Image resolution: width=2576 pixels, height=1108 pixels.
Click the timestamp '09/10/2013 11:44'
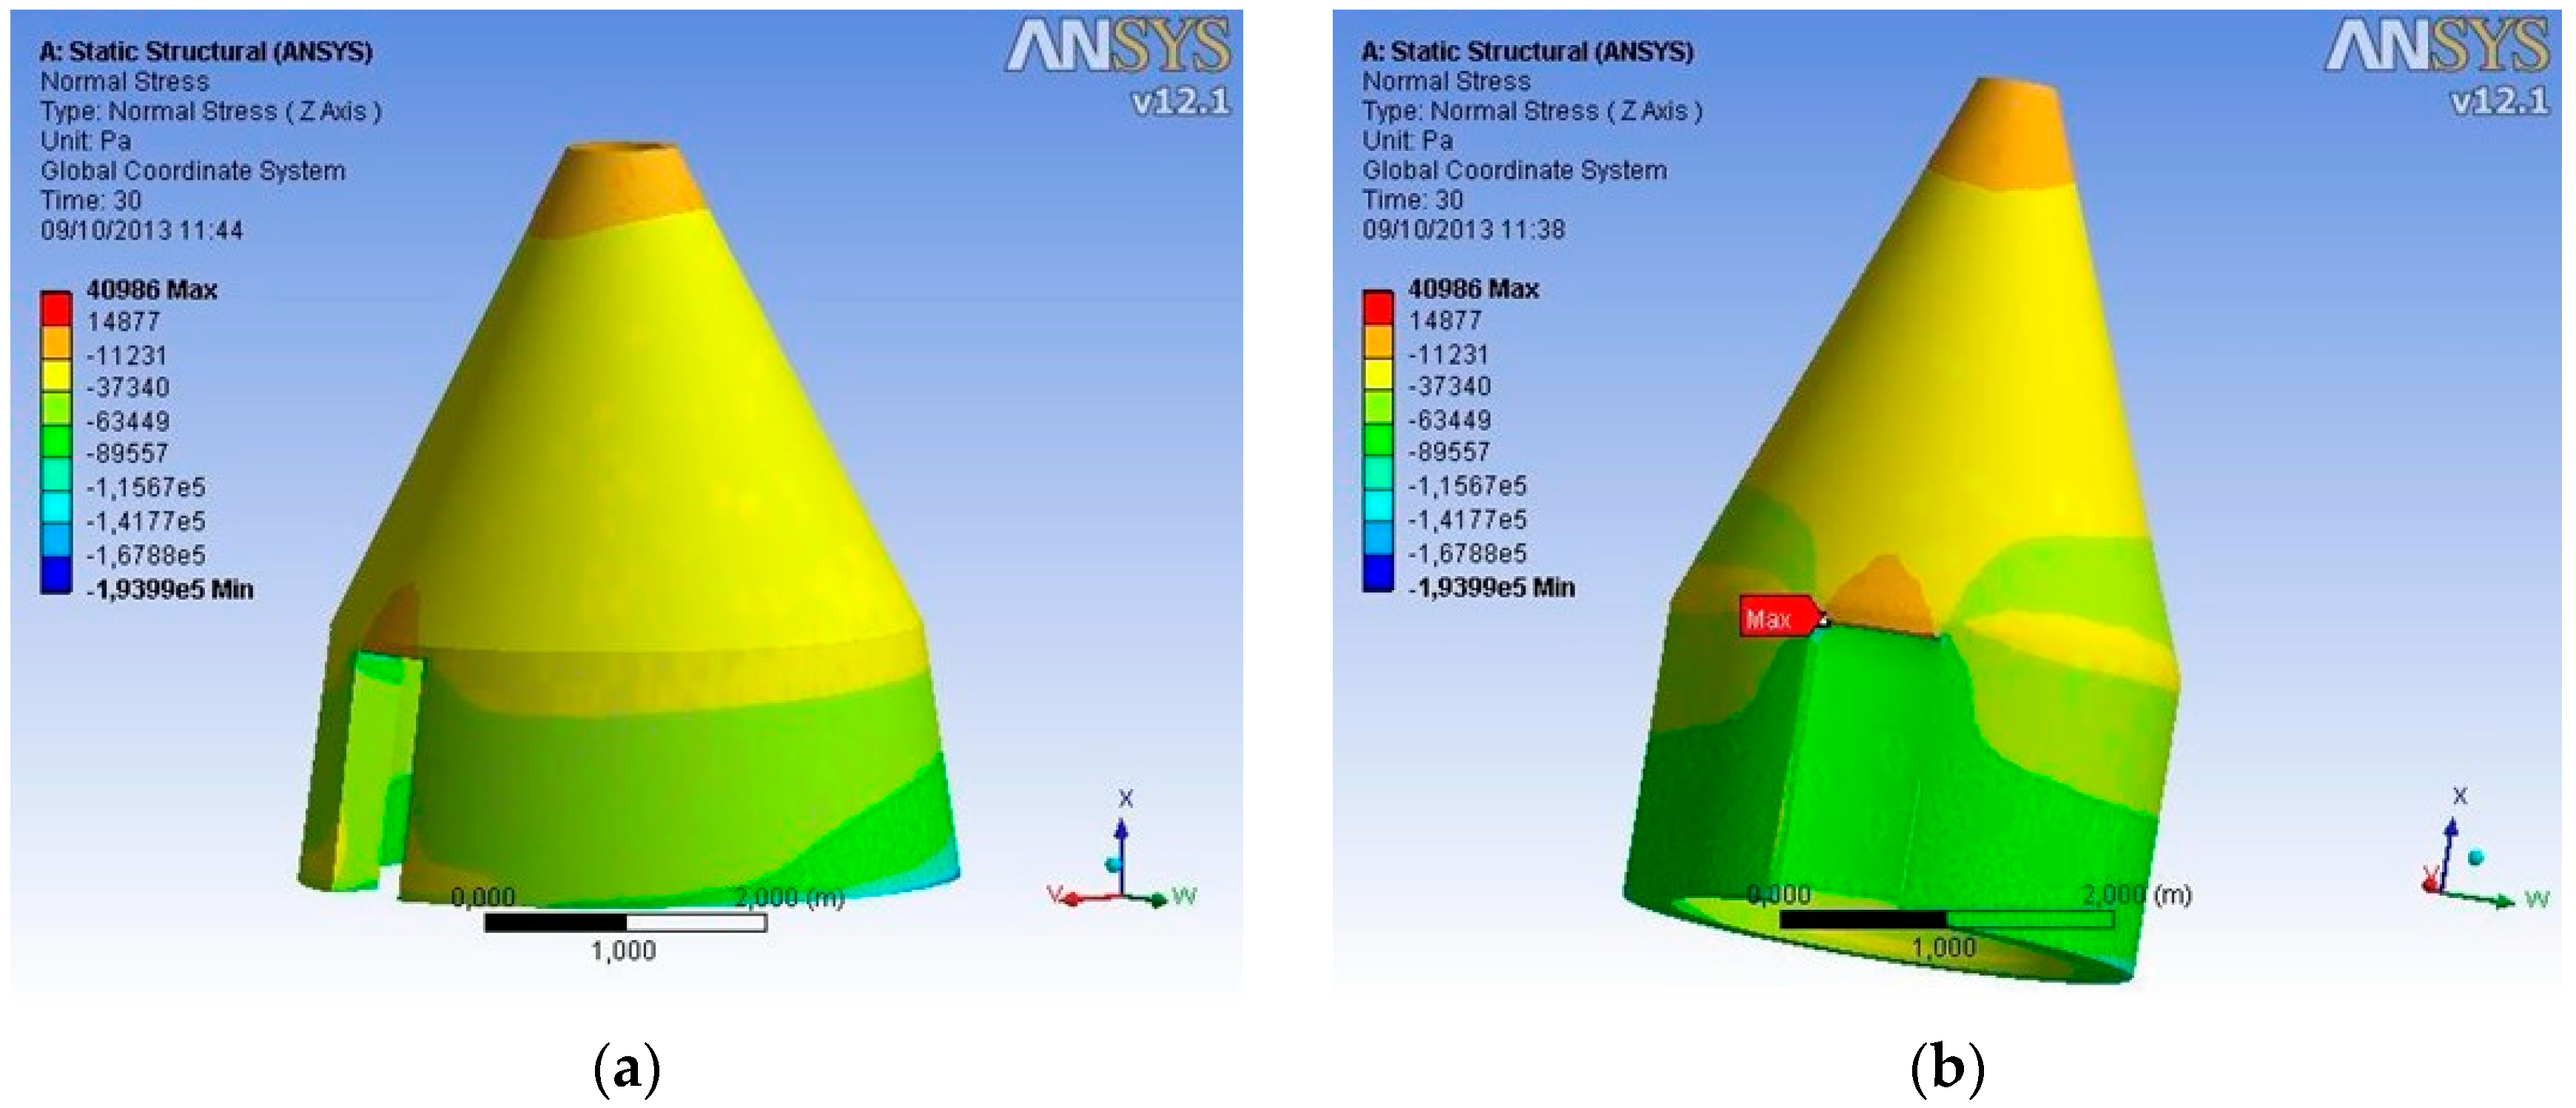click(x=141, y=231)
